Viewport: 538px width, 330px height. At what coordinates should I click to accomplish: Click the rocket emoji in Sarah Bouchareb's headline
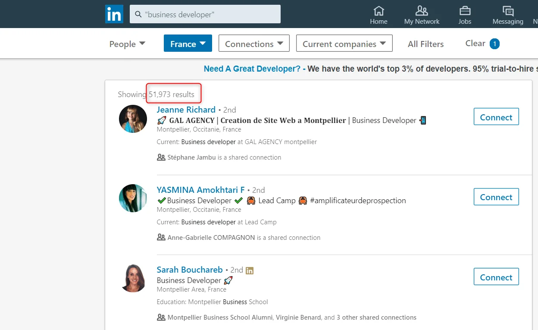pos(228,280)
